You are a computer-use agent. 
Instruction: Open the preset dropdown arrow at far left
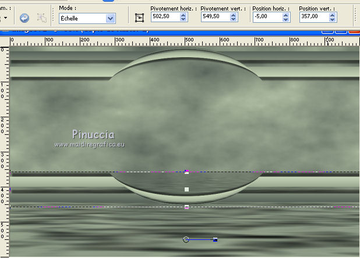coord(5,18)
